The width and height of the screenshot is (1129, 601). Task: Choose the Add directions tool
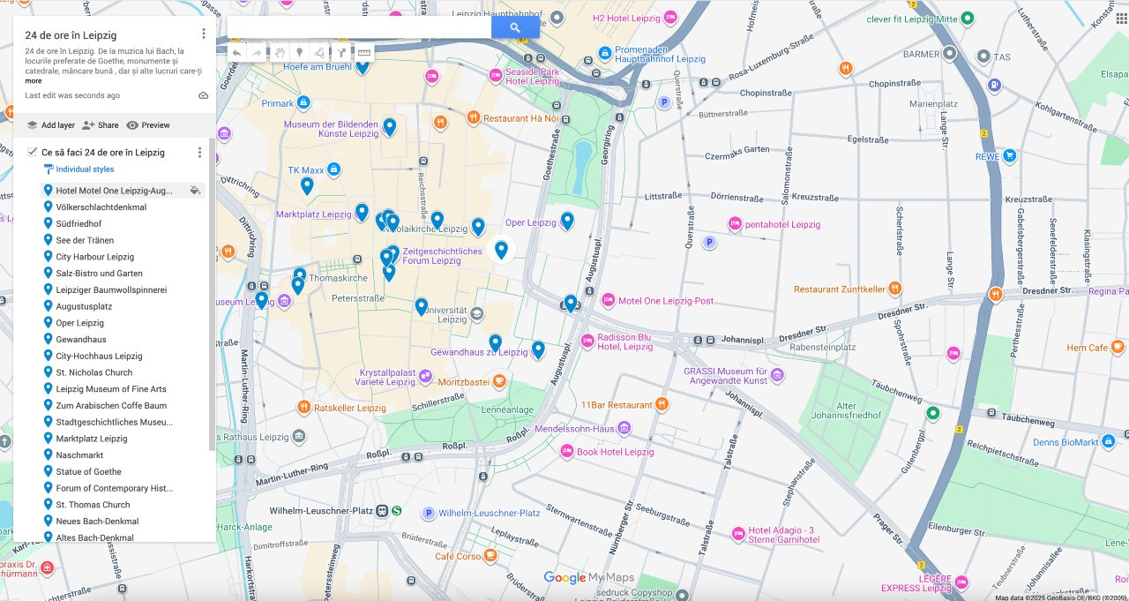pyautogui.click(x=341, y=53)
